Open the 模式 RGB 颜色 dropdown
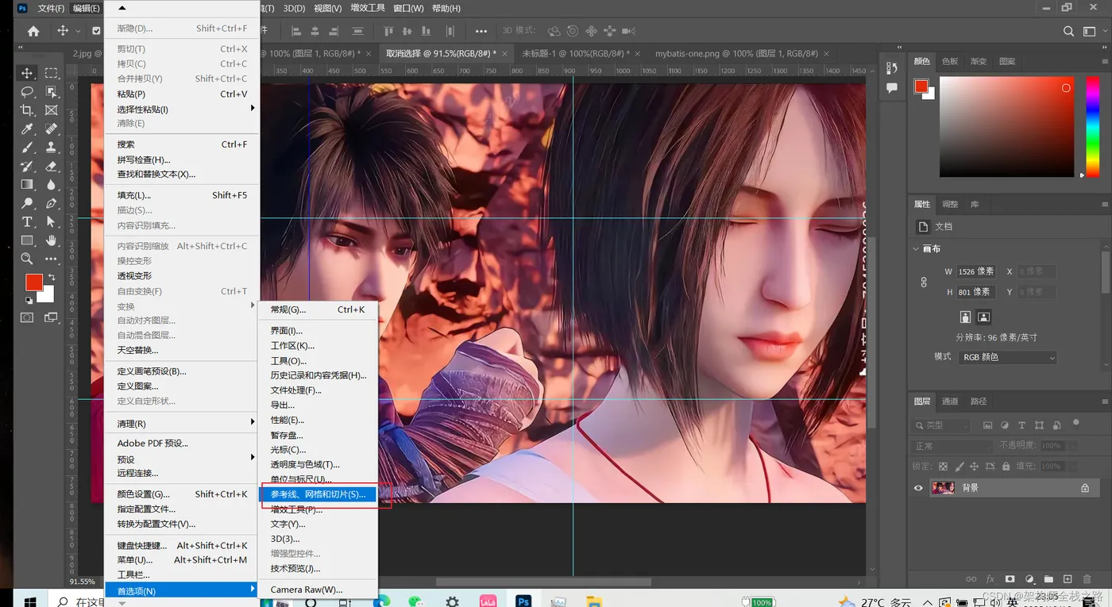This screenshot has width=1112, height=607. (1008, 358)
